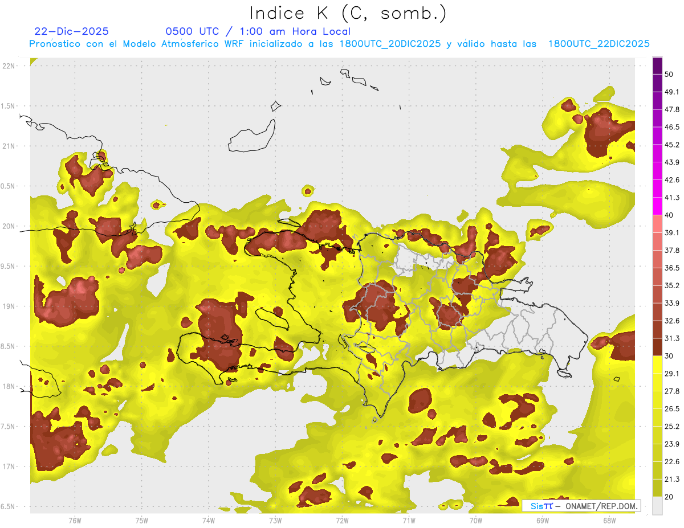
Task: Click dark brown swatch between 30 and 31.3
Action: pos(657,347)
